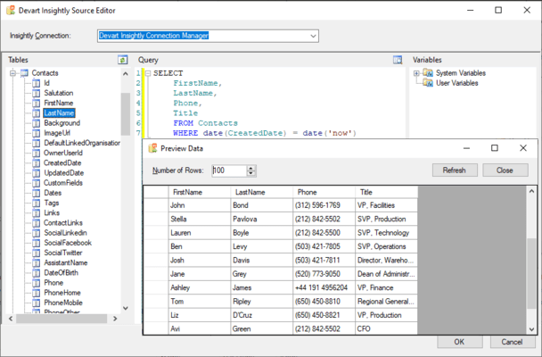
Task: Open the Insightly Connection dropdown
Action: 313,36
